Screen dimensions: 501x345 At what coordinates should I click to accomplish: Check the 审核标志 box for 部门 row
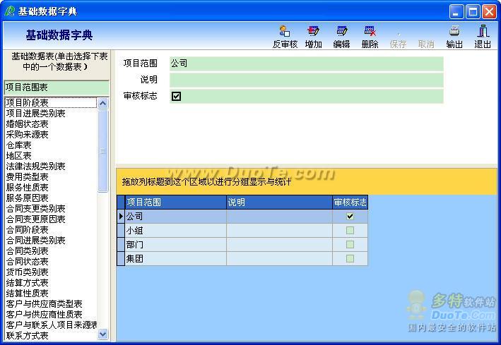pyautogui.click(x=350, y=245)
